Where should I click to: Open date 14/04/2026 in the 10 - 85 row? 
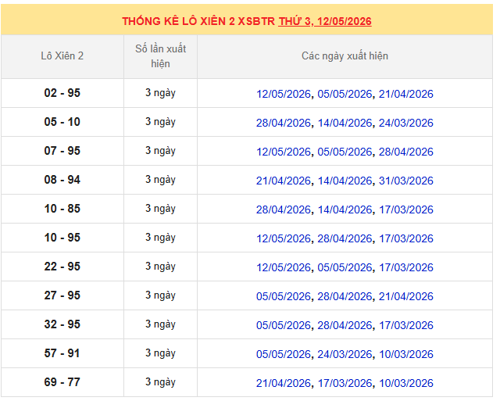345,209
